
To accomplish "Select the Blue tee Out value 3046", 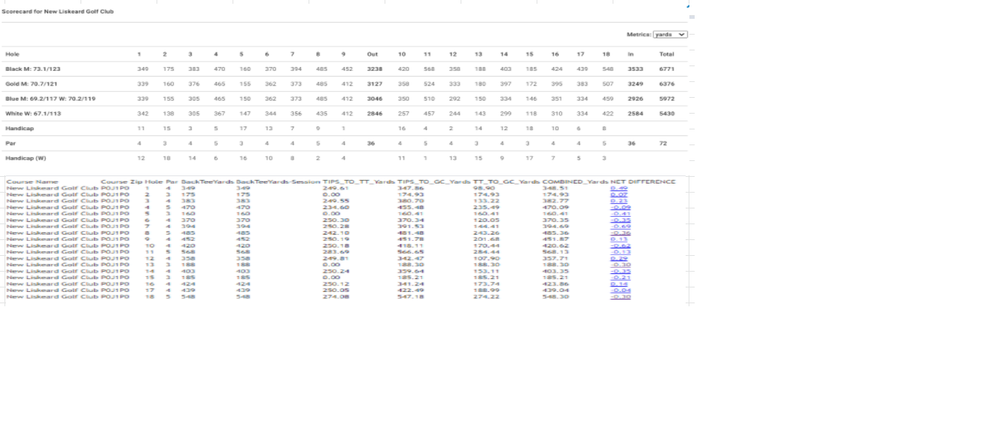I will 375,99.
